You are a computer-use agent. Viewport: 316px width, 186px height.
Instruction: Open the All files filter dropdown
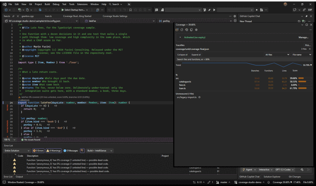click(277, 55)
